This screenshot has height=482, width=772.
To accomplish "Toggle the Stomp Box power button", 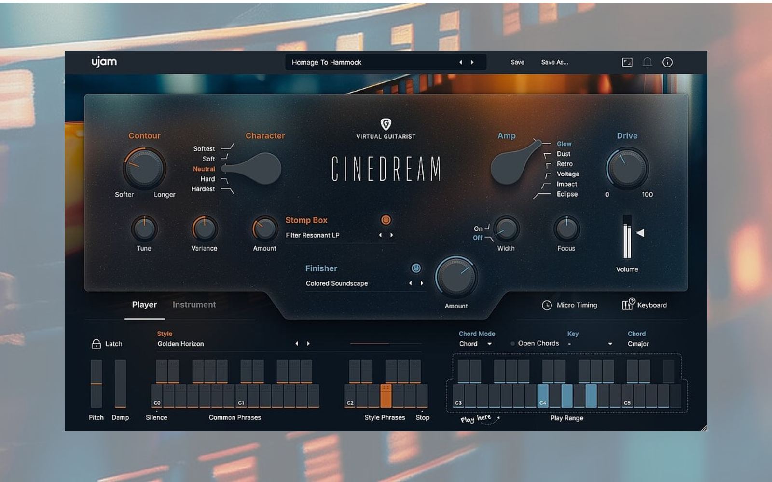I will click(386, 220).
